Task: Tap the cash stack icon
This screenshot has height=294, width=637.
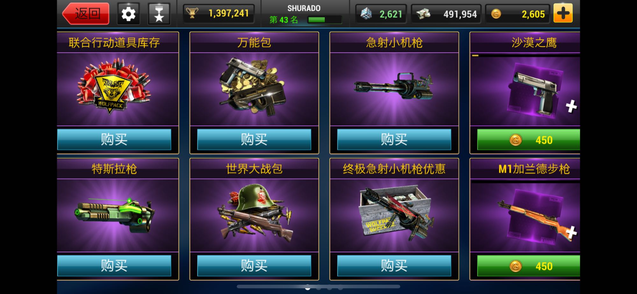Action: pyautogui.click(x=423, y=14)
